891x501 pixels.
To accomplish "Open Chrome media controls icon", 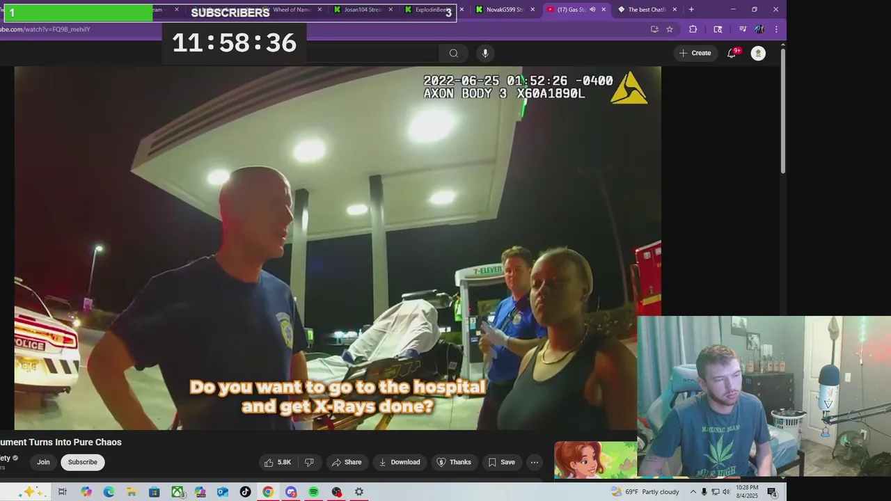I will [x=742, y=29].
